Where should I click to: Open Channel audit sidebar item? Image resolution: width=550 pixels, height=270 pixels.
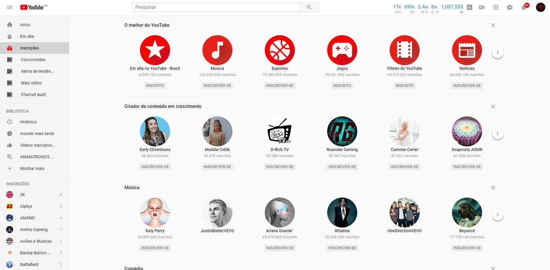pyautogui.click(x=34, y=95)
